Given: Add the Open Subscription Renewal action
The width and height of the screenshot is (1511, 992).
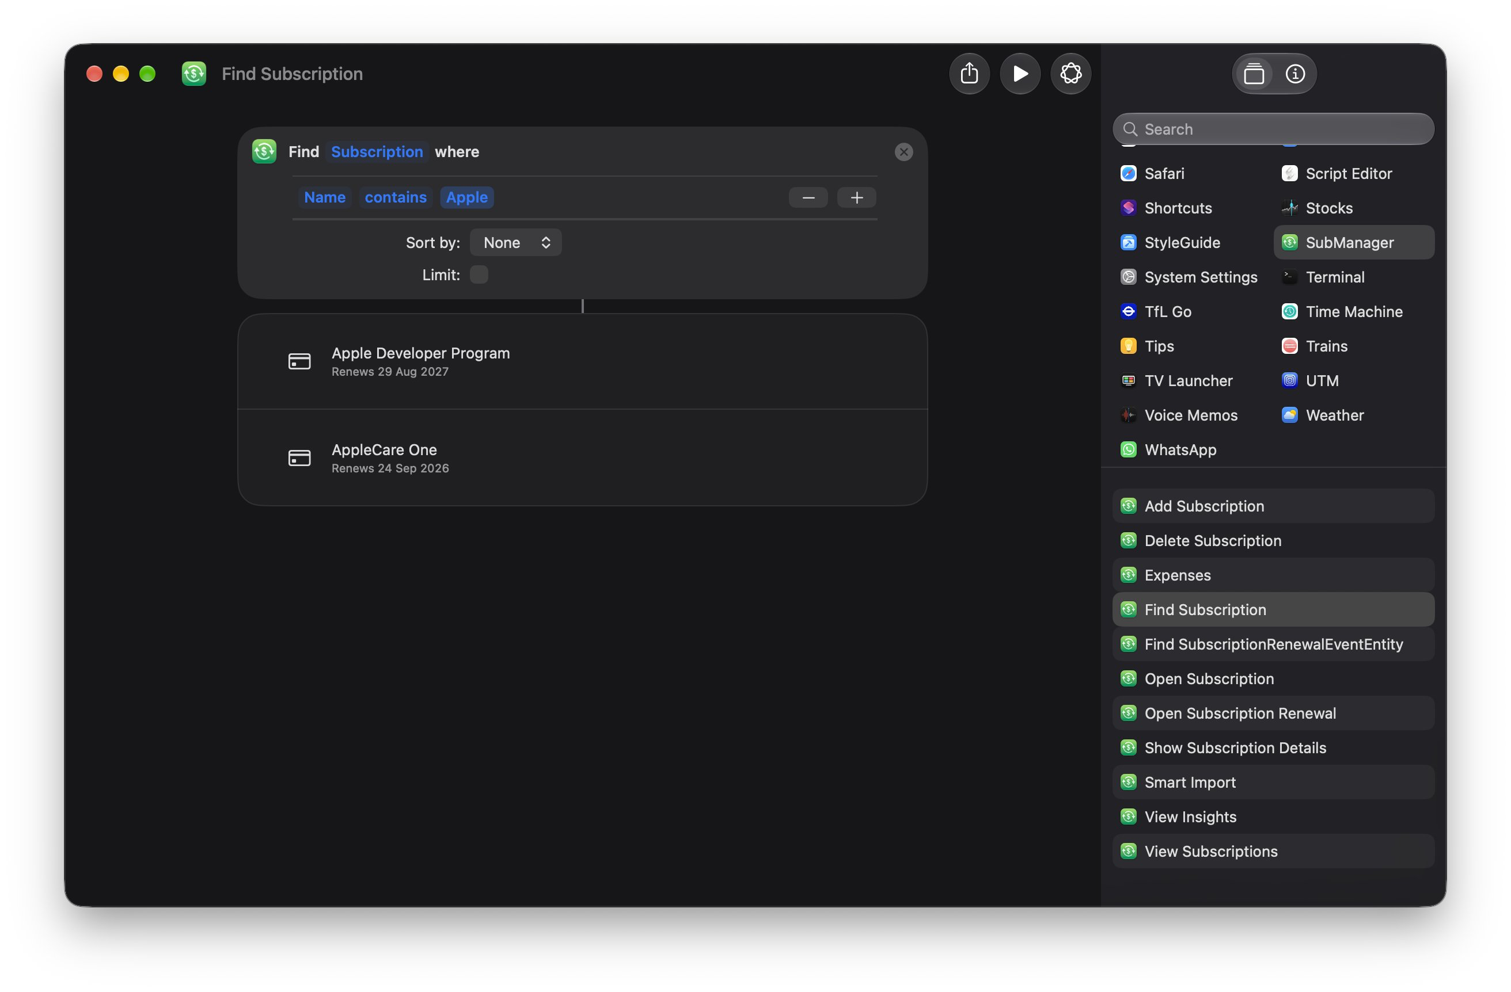Looking at the screenshot, I should [1273, 714].
